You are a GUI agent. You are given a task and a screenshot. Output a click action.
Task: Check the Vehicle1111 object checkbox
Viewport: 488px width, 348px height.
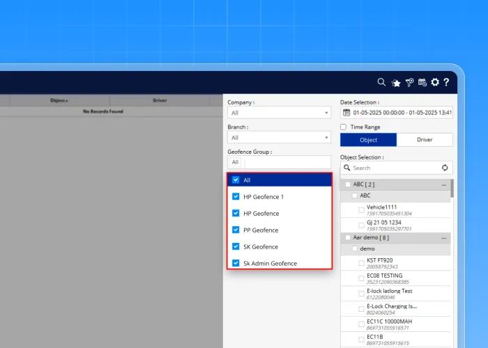tap(361, 210)
